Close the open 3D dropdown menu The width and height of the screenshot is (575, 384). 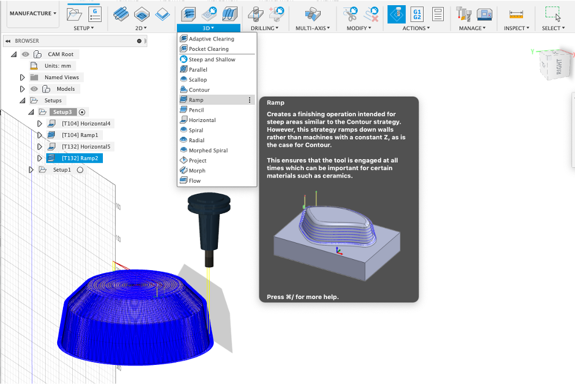[208, 28]
